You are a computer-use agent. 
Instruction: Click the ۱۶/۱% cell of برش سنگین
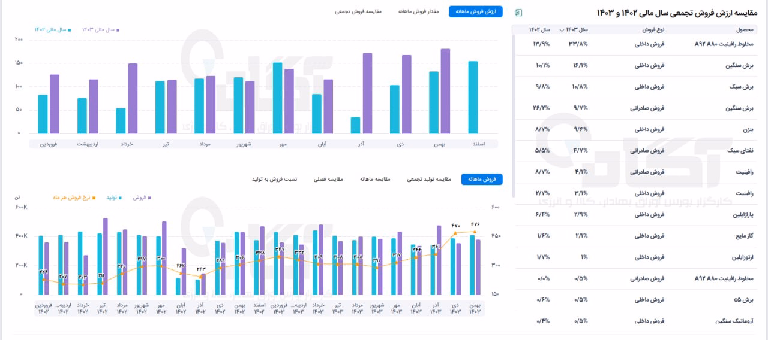[x=581, y=65]
